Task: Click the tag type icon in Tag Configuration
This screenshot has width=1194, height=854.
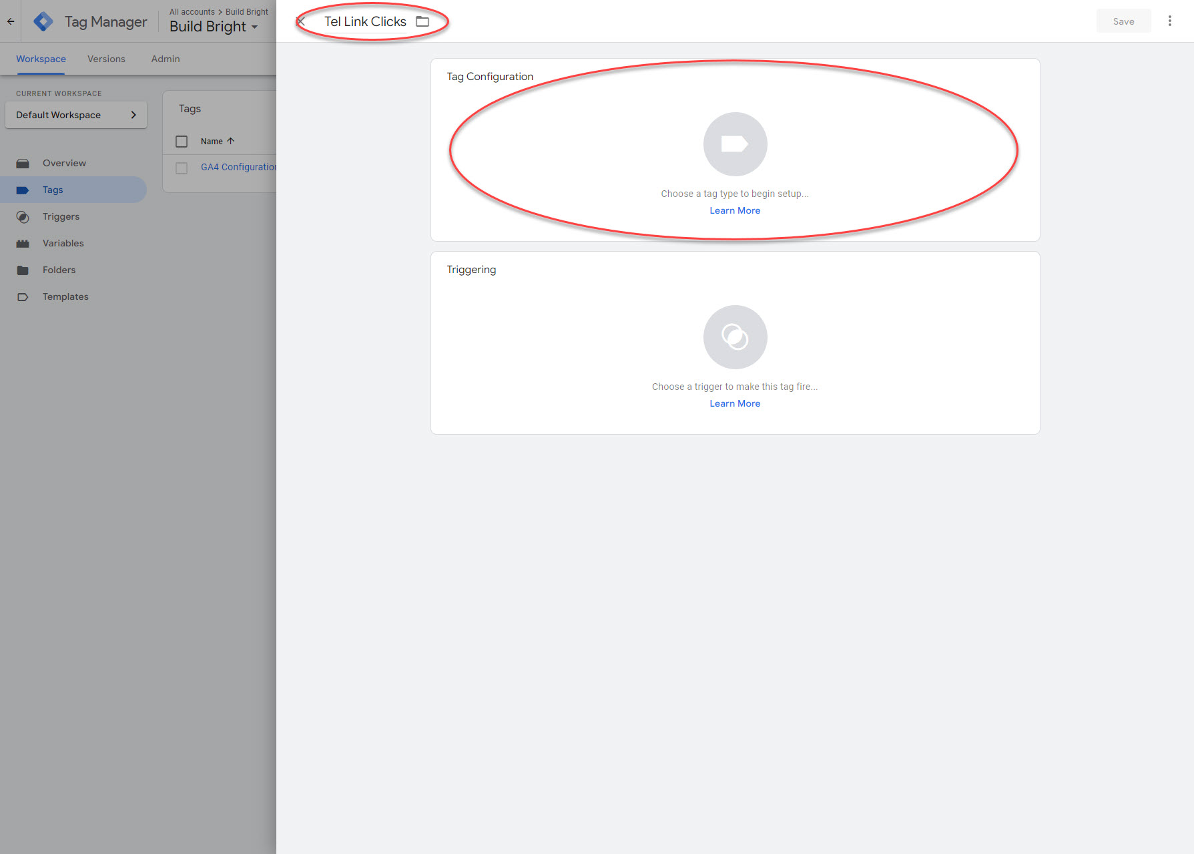Action: pyautogui.click(x=735, y=144)
